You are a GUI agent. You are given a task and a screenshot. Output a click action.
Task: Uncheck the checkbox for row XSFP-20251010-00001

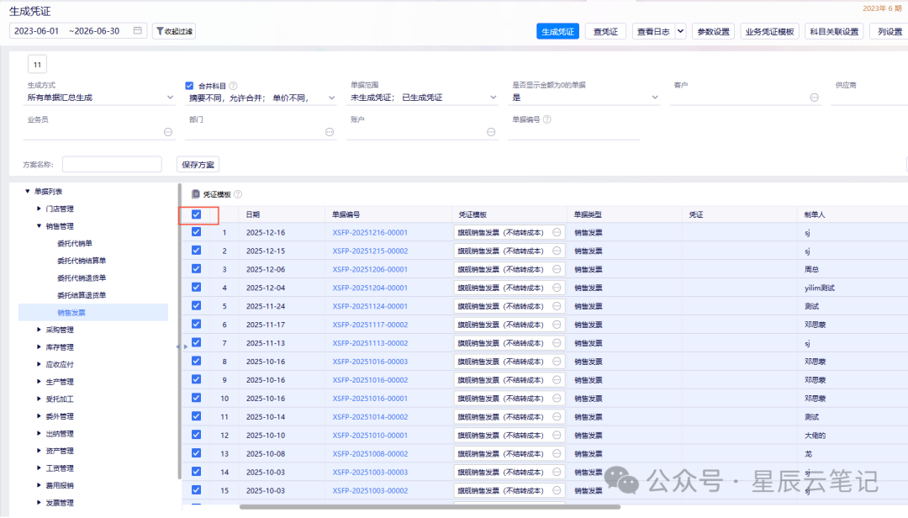196,435
